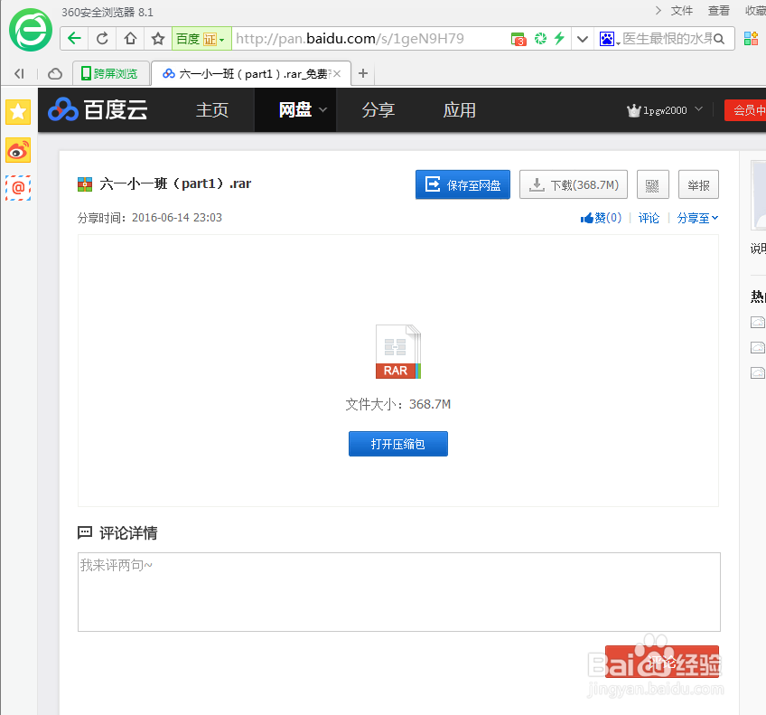Click the cloud sync icon

[55, 74]
